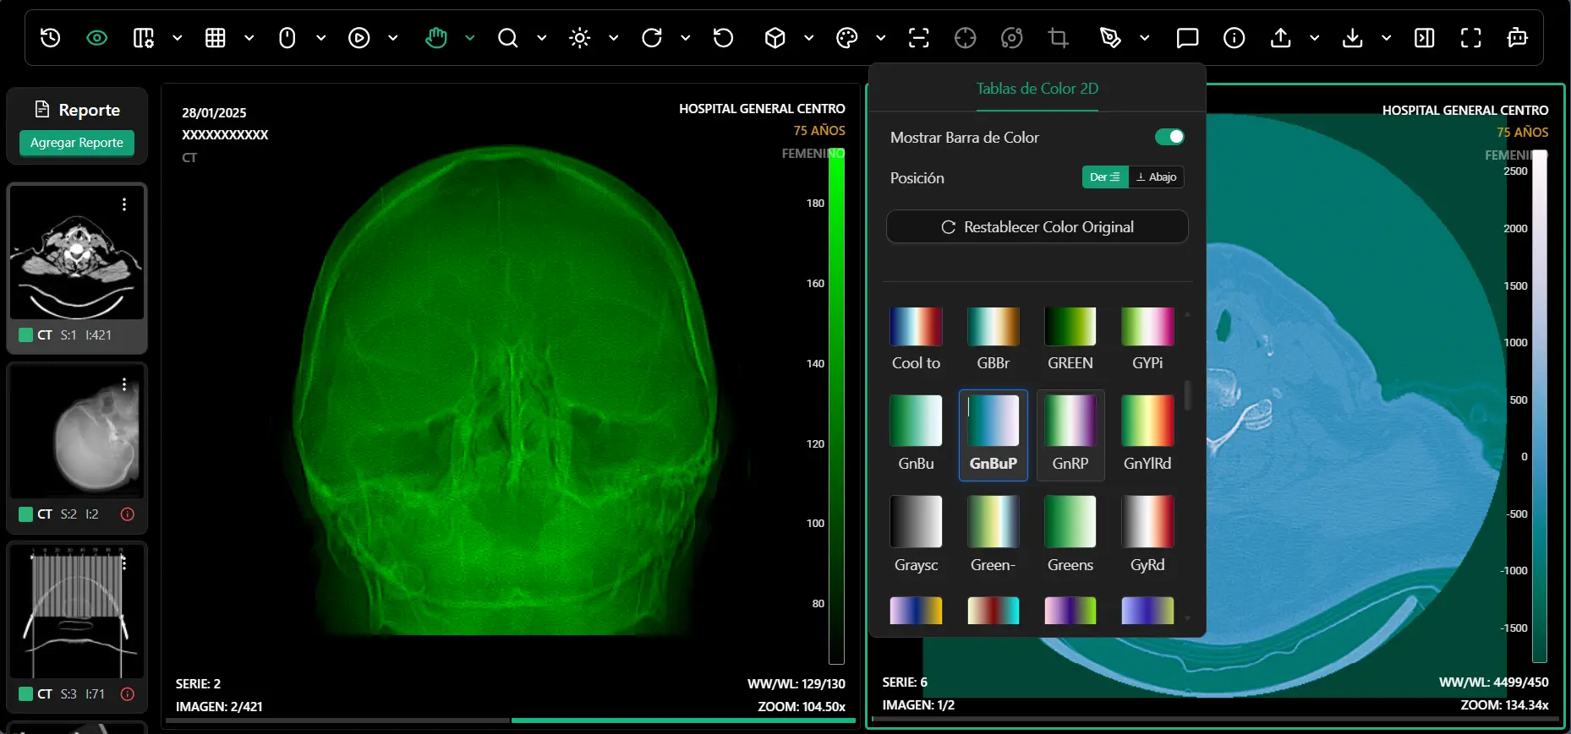The width and height of the screenshot is (1571, 734).
Task: Open the info circle icon in toolbar
Action: 1234,38
